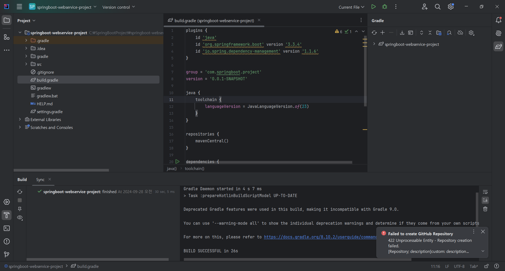Start debugging current file
The image size is (505, 271).
(385, 7)
